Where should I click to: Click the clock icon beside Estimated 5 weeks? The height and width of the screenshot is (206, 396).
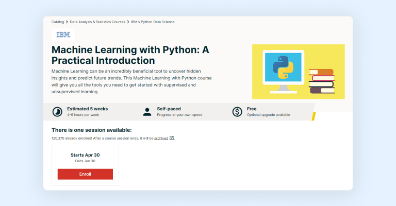coord(58,111)
